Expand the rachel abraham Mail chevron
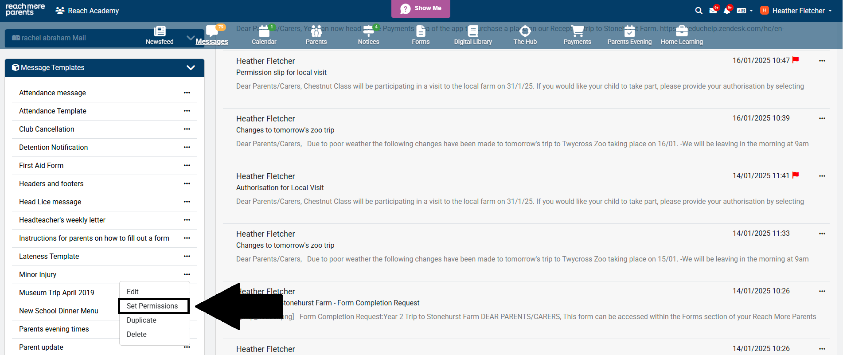 190,38
